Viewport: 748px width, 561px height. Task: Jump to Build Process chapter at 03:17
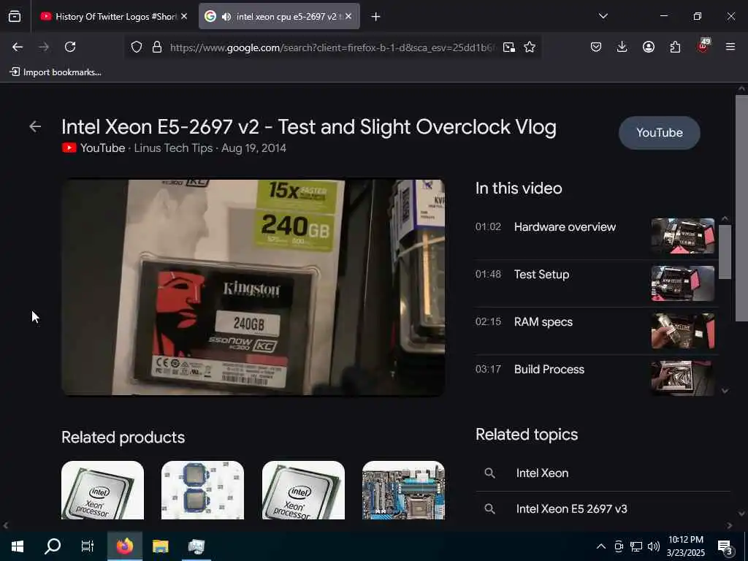pyautogui.click(x=549, y=369)
